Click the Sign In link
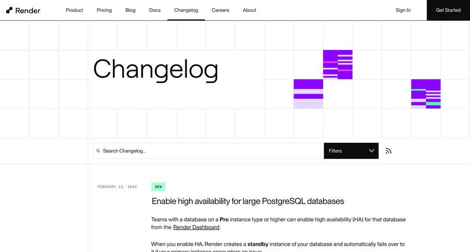 [x=403, y=10]
